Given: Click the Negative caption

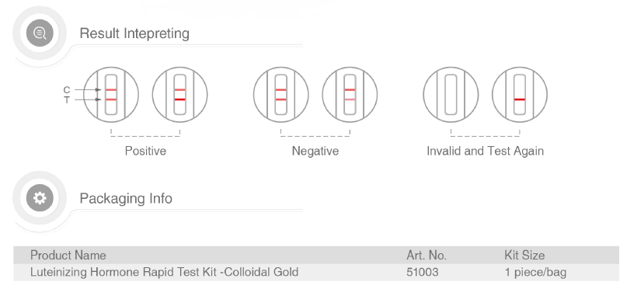Looking at the screenshot, I should click(x=315, y=151).
